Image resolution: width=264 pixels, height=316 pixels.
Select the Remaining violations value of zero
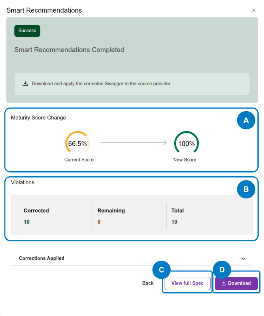point(99,222)
